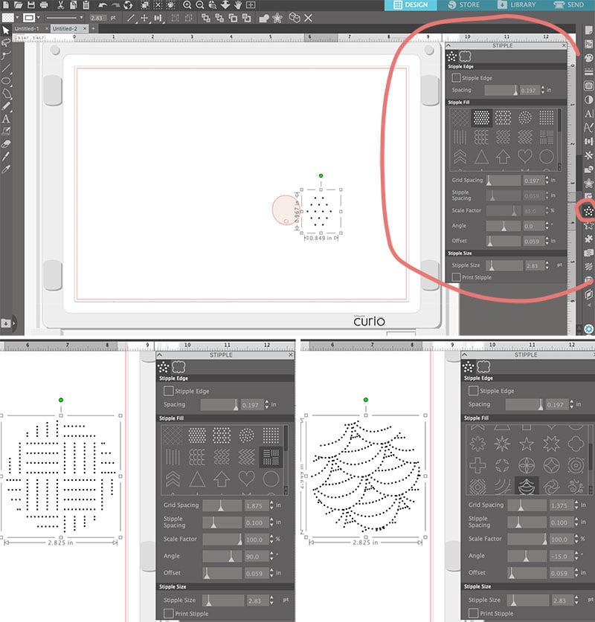This screenshot has height=622, width=595.
Task: Click the line thickness 2.83 pt field in toolbar
Action: tap(97, 18)
